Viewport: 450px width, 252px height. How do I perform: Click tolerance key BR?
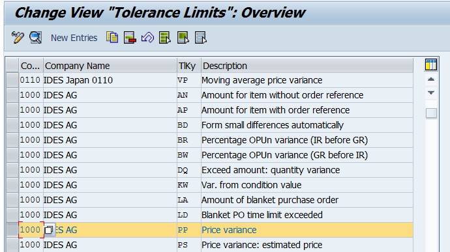tap(183, 140)
